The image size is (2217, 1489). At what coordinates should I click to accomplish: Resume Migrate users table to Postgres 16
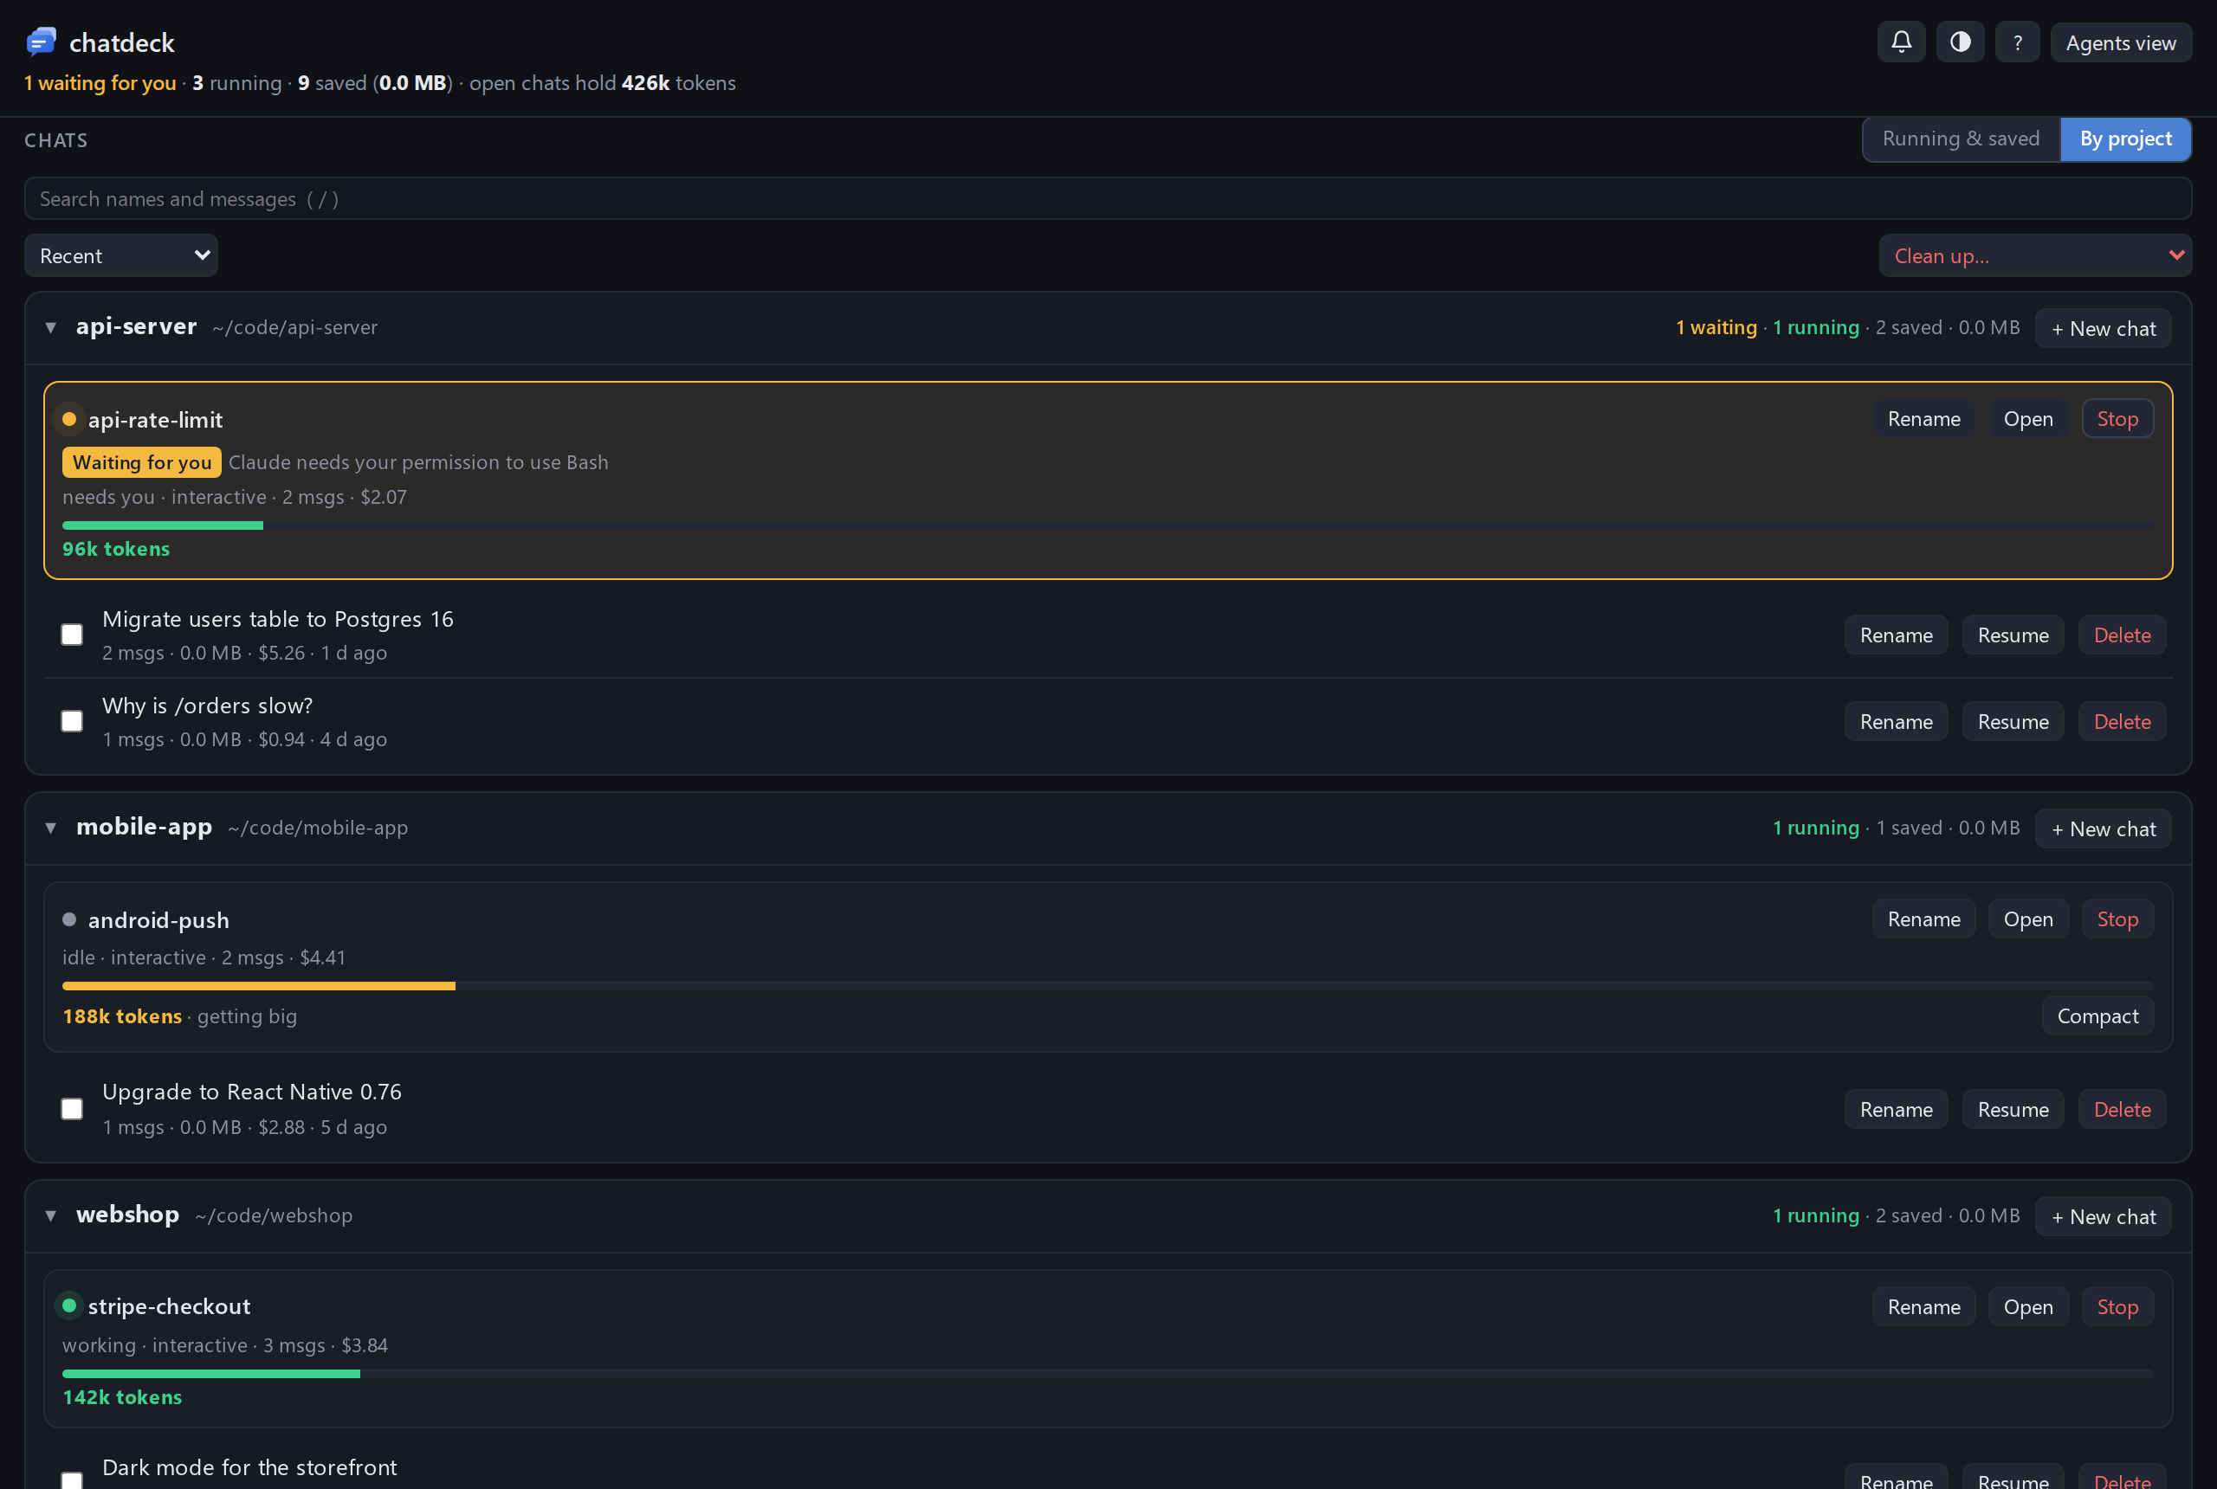(x=2013, y=635)
